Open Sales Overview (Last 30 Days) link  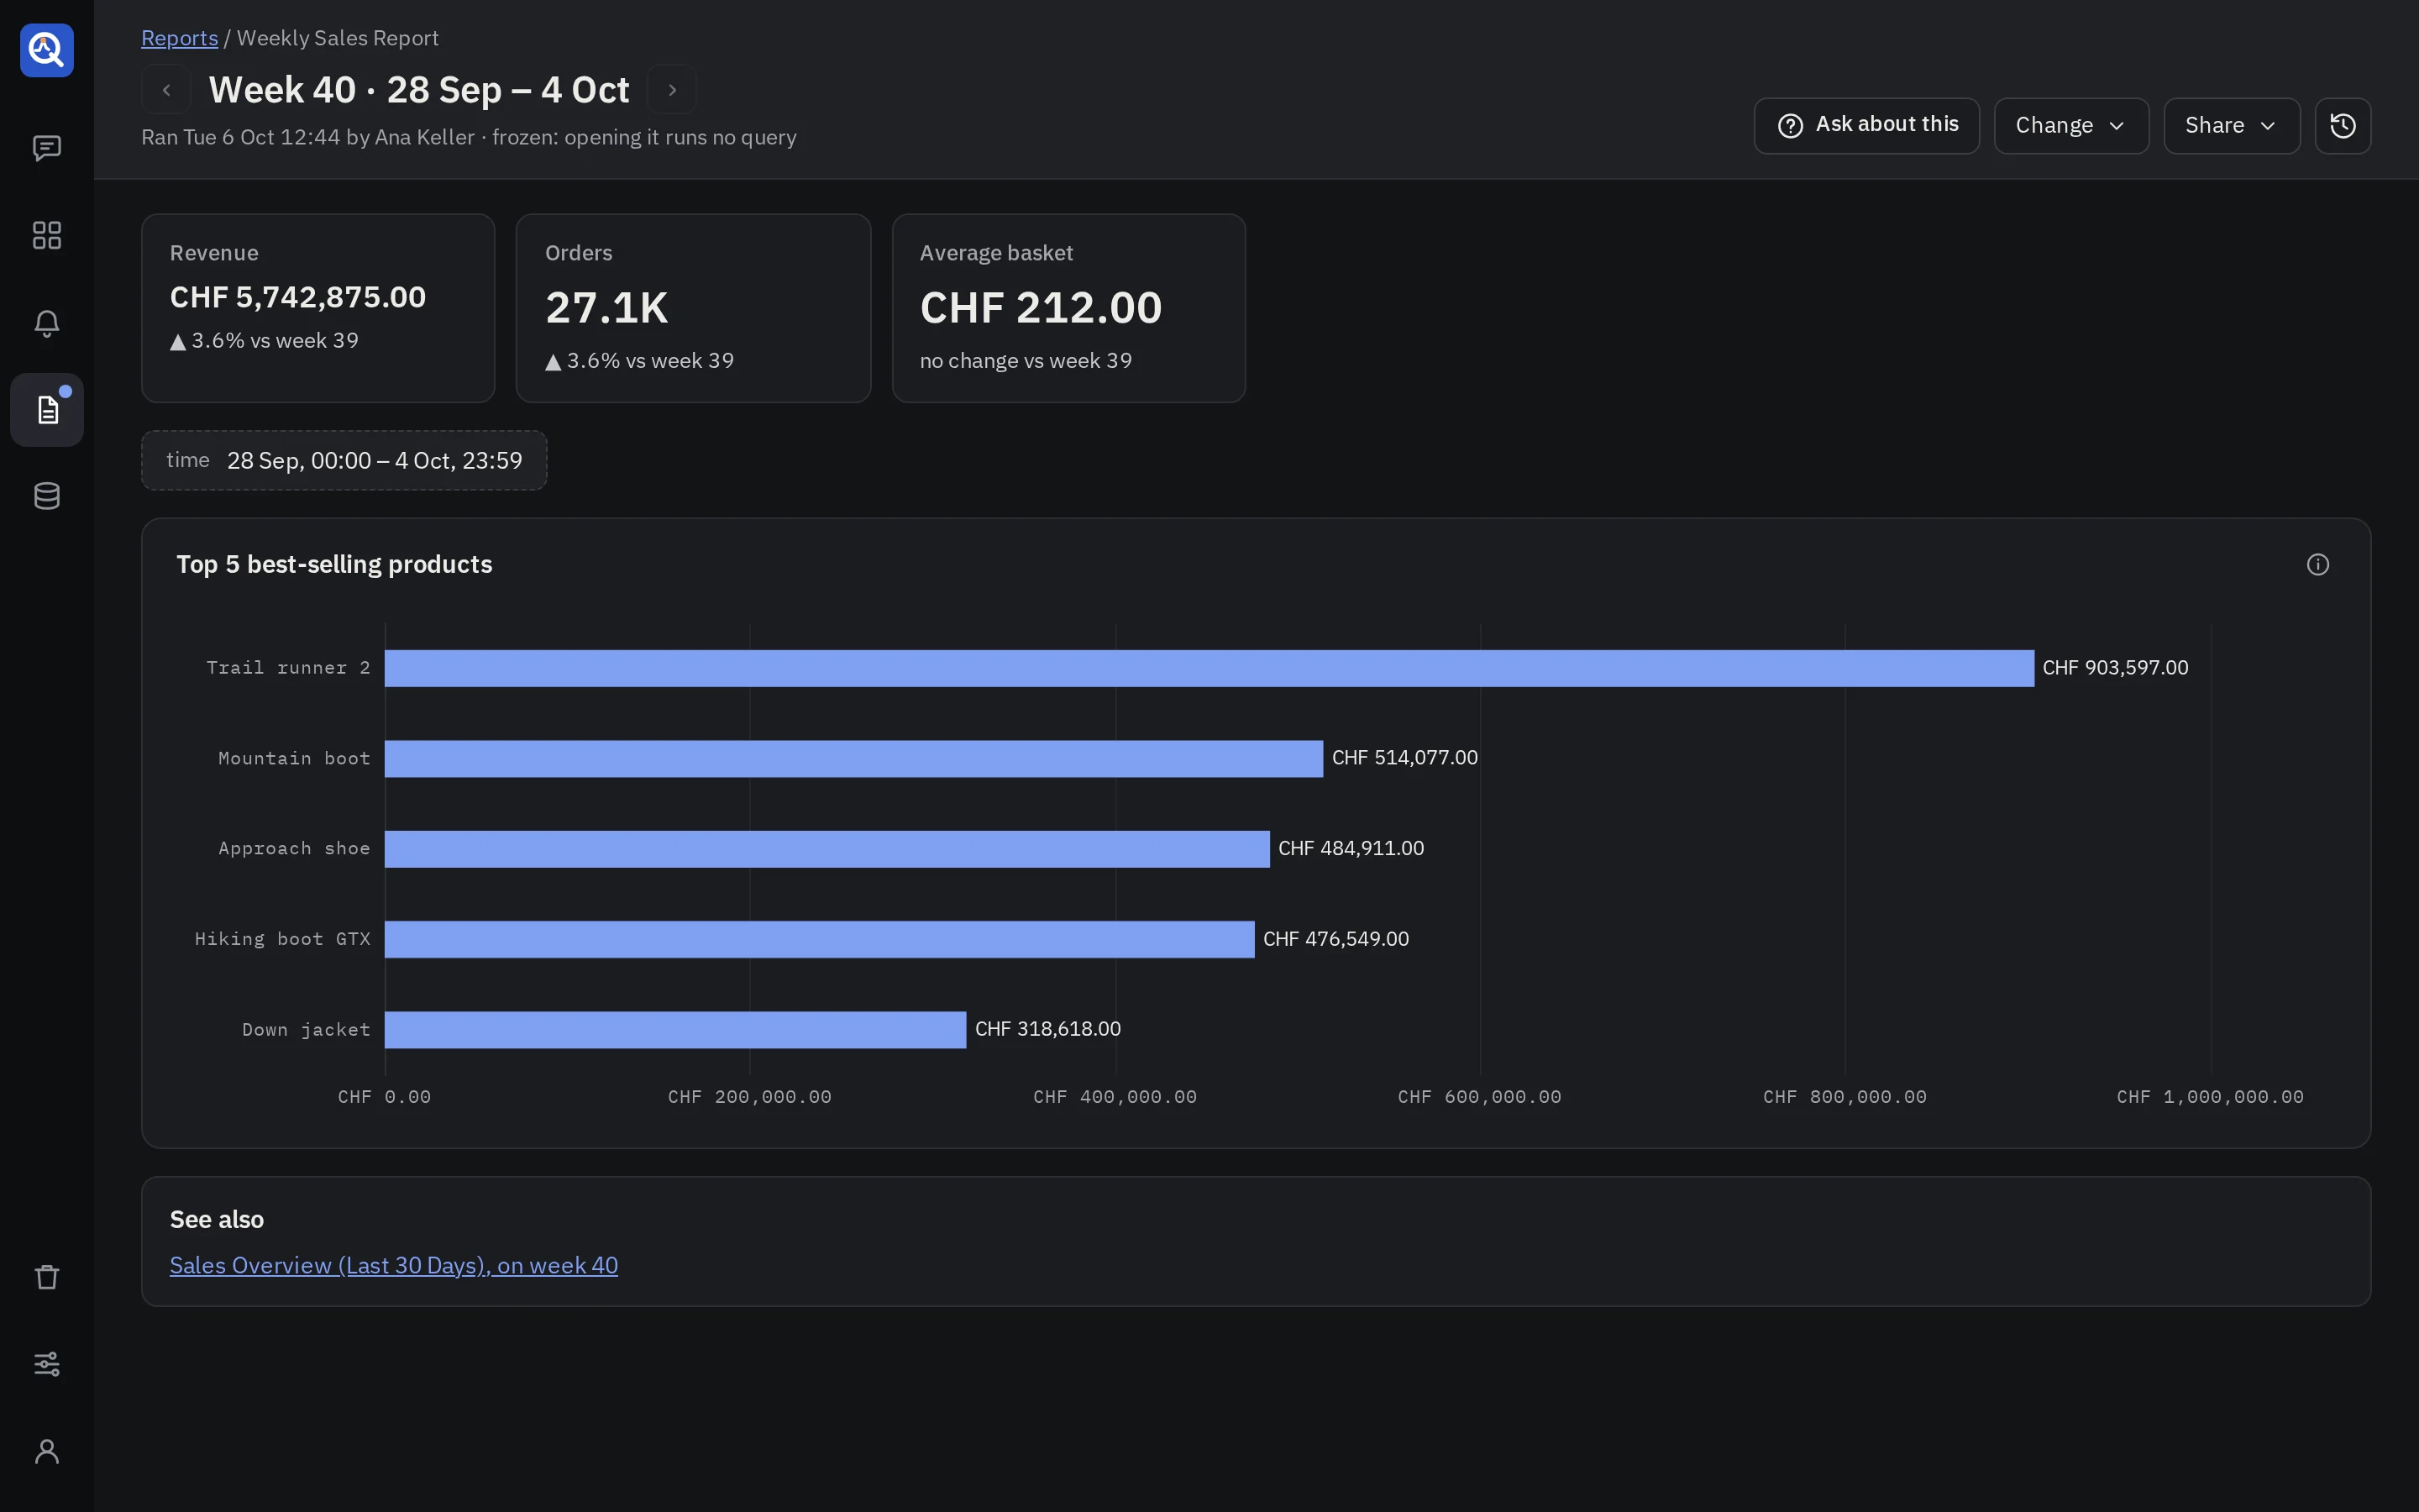pyautogui.click(x=394, y=1265)
